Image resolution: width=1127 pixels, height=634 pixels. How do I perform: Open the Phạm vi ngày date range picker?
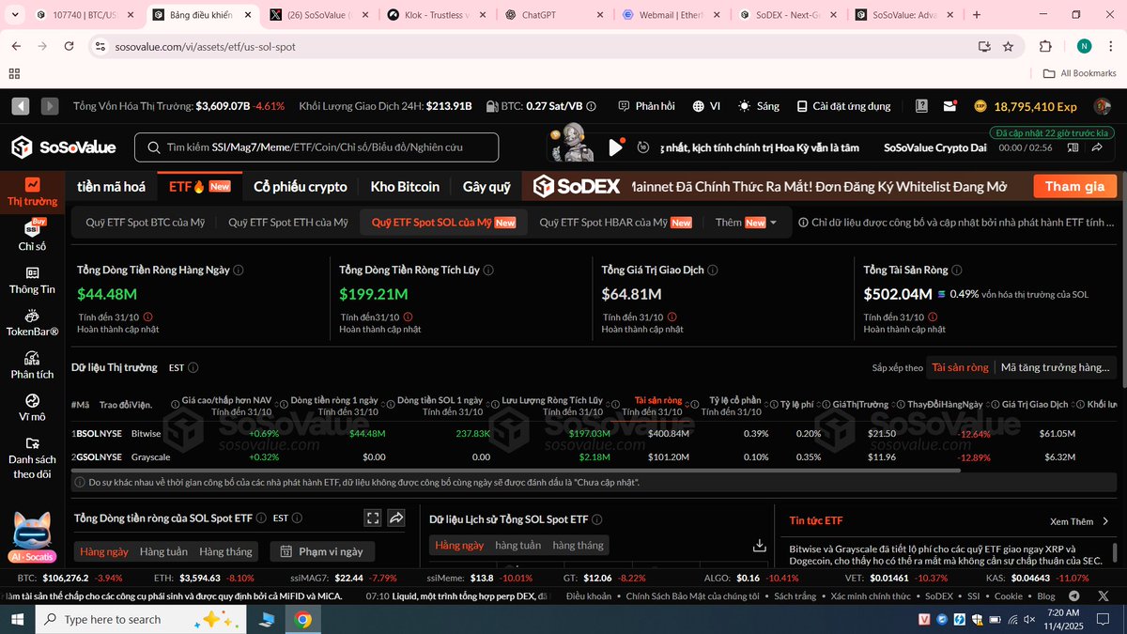tap(322, 551)
